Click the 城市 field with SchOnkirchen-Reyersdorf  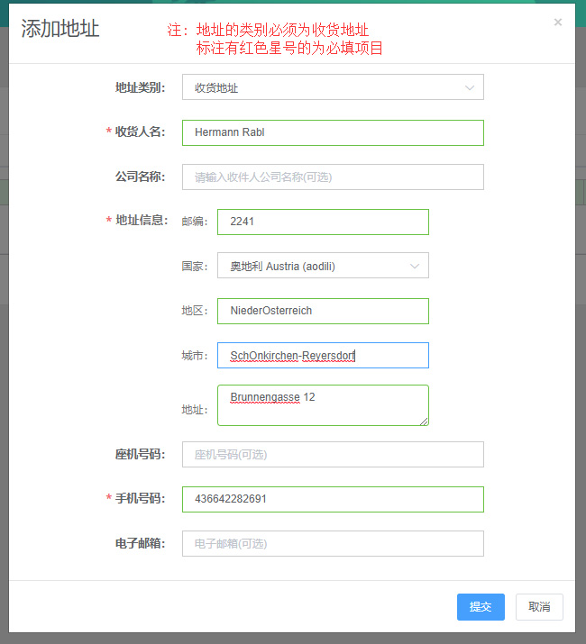(x=323, y=355)
